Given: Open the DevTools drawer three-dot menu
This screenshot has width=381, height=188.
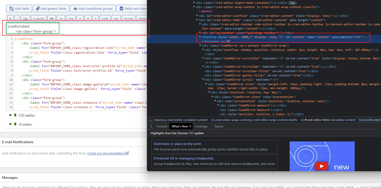Looking at the screenshot, I should [x=151, y=126].
